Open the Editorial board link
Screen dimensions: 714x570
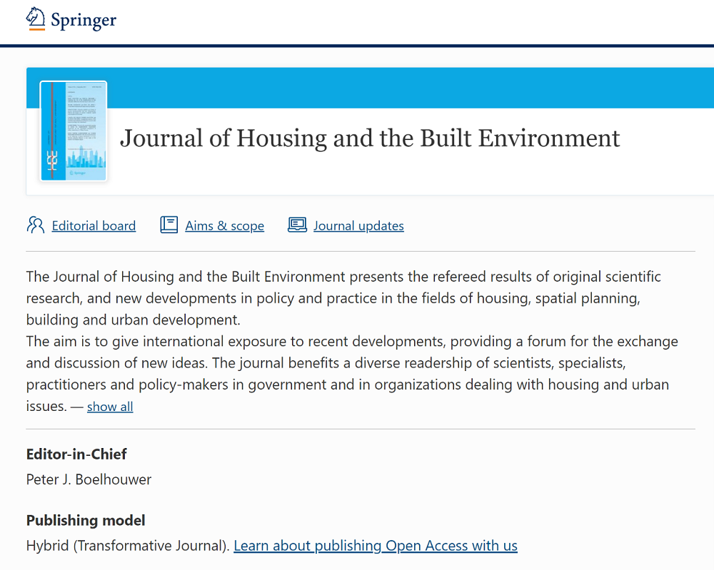pyautogui.click(x=94, y=226)
